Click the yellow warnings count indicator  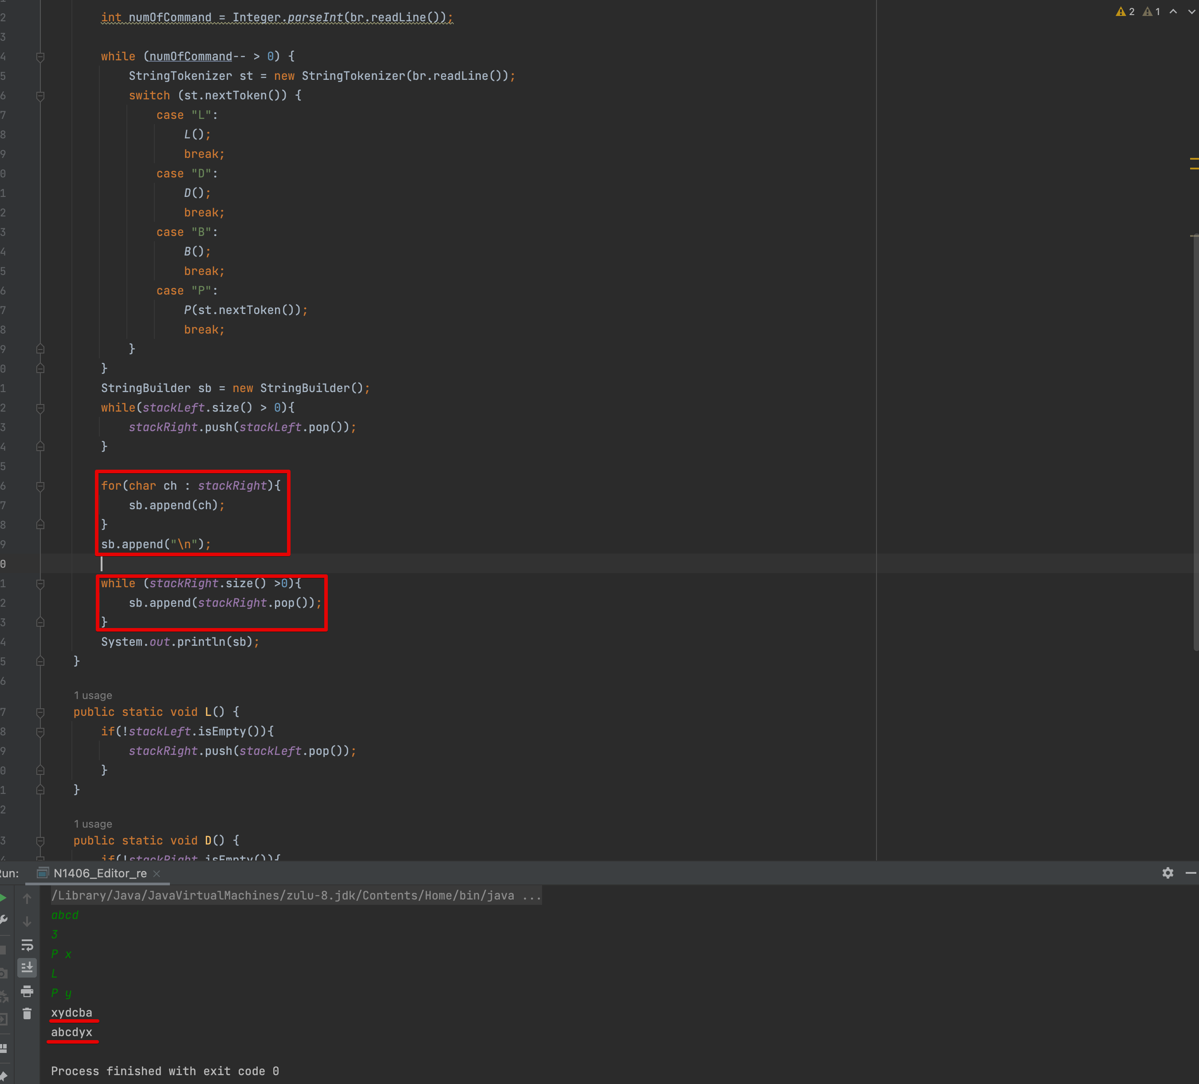[1125, 12]
